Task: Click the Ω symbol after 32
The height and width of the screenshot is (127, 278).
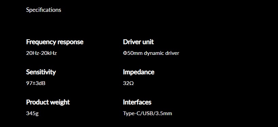Action: coord(132,83)
